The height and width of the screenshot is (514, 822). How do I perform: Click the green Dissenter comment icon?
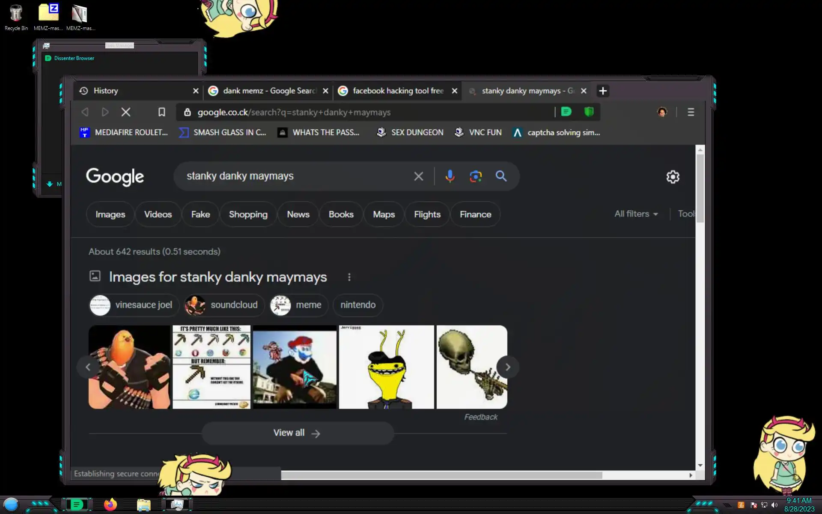click(x=566, y=112)
